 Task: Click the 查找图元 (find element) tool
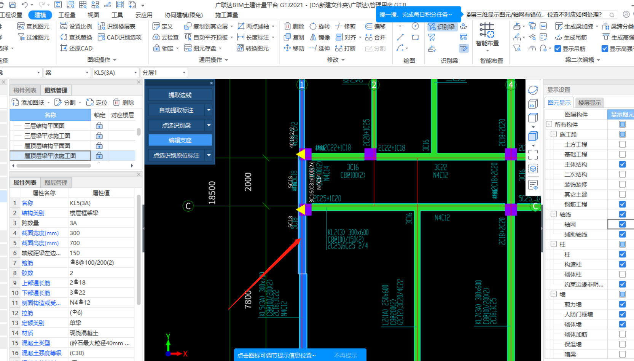click(33, 26)
